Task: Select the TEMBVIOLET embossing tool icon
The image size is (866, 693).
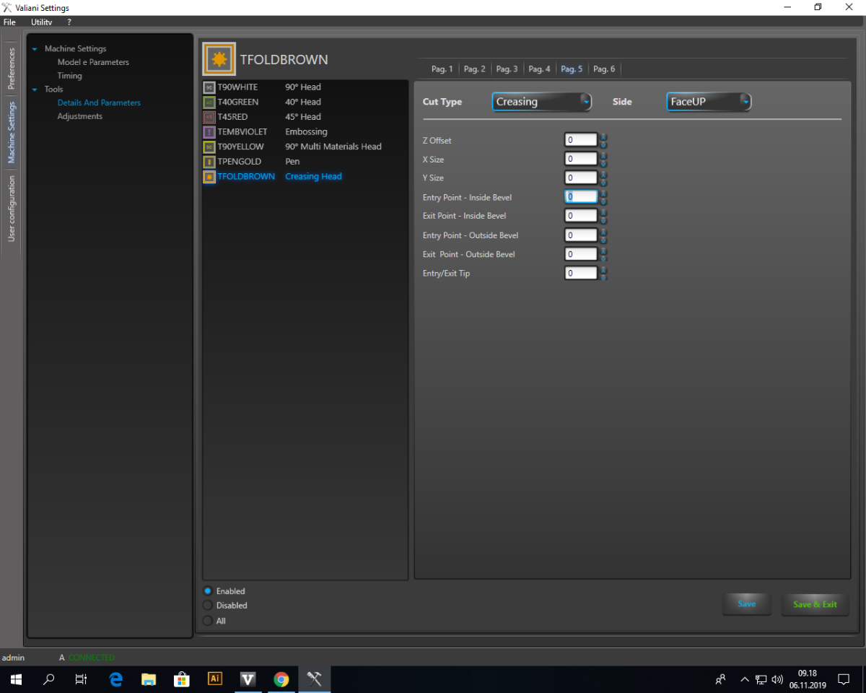Action: pos(209,132)
